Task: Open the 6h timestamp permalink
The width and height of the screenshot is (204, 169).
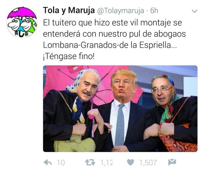Action: [154, 11]
